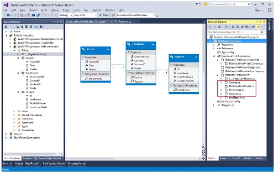Viewport: 274px width, 172px height.
Task: Click the diagram's horizontal scrollbar thumb
Action: pos(92,159)
